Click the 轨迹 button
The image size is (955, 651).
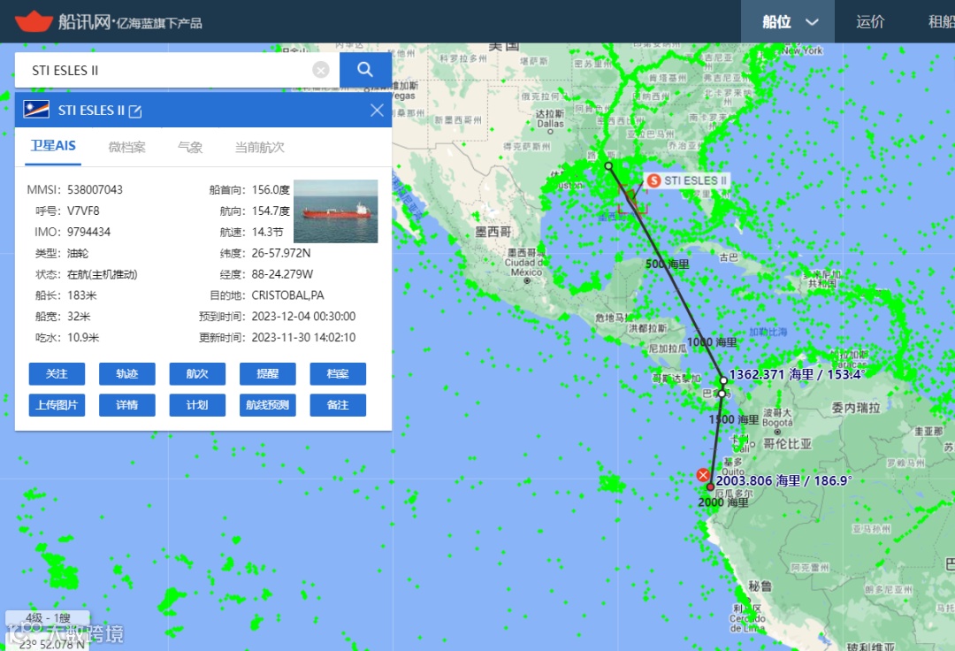pos(126,374)
